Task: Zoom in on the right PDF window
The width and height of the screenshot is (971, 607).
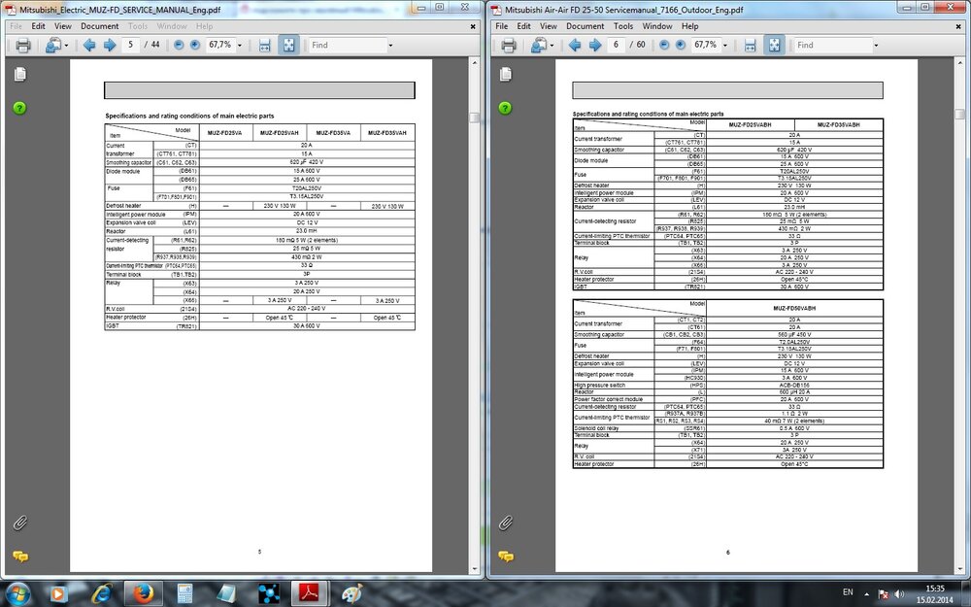Action: (x=681, y=46)
